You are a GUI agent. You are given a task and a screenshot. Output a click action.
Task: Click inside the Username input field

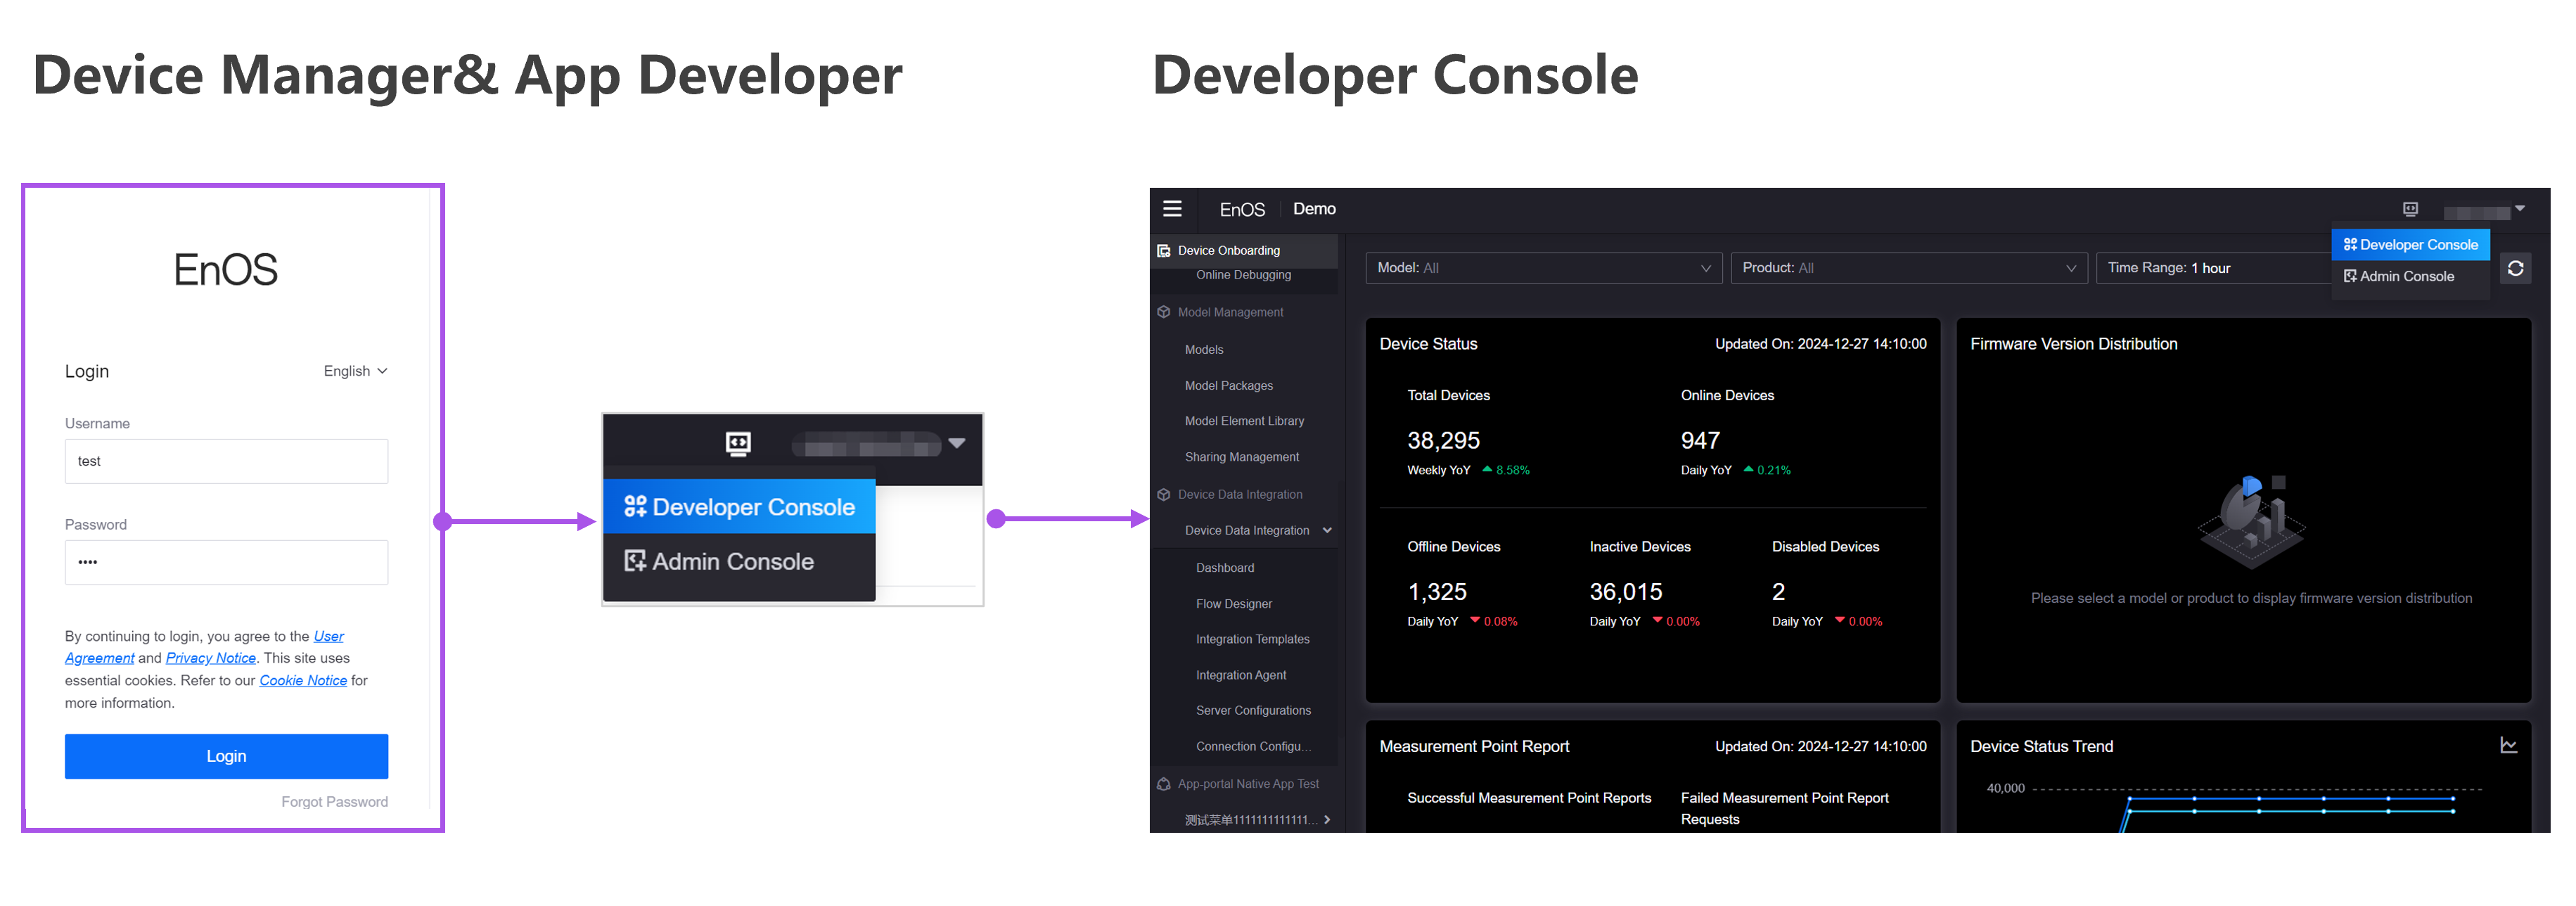point(226,461)
